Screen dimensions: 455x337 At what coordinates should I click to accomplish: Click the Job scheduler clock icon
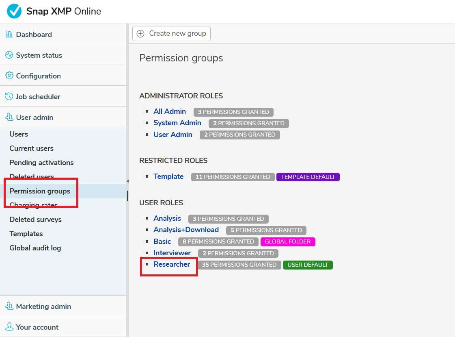click(9, 97)
